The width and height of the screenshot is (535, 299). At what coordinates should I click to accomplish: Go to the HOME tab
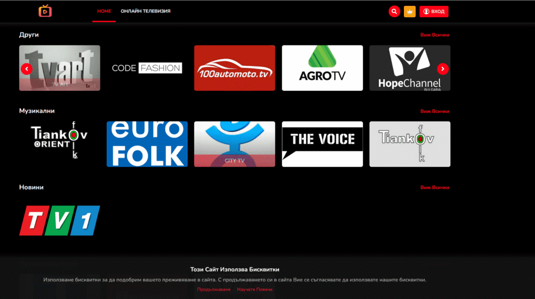coord(104,11)
